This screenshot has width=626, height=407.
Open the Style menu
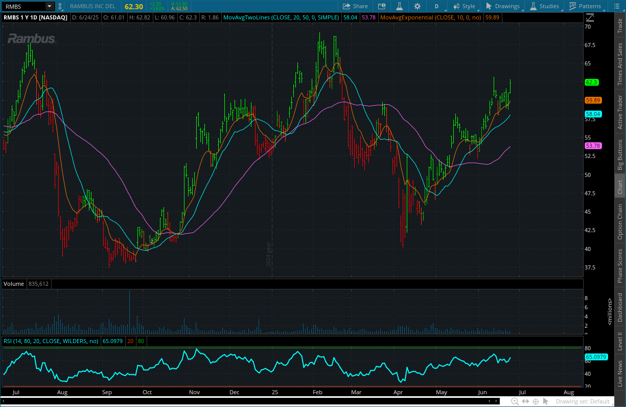click(x=464, y=6)
